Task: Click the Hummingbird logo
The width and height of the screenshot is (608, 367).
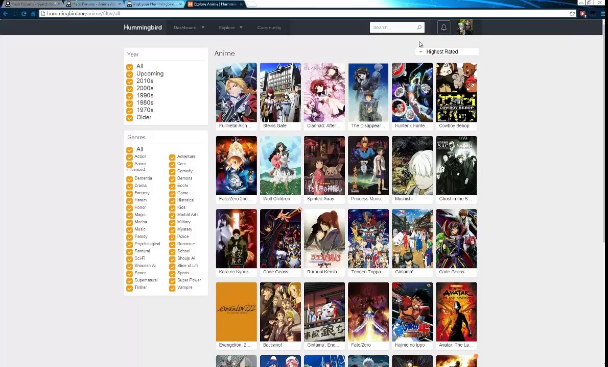Action: point(143,28)
